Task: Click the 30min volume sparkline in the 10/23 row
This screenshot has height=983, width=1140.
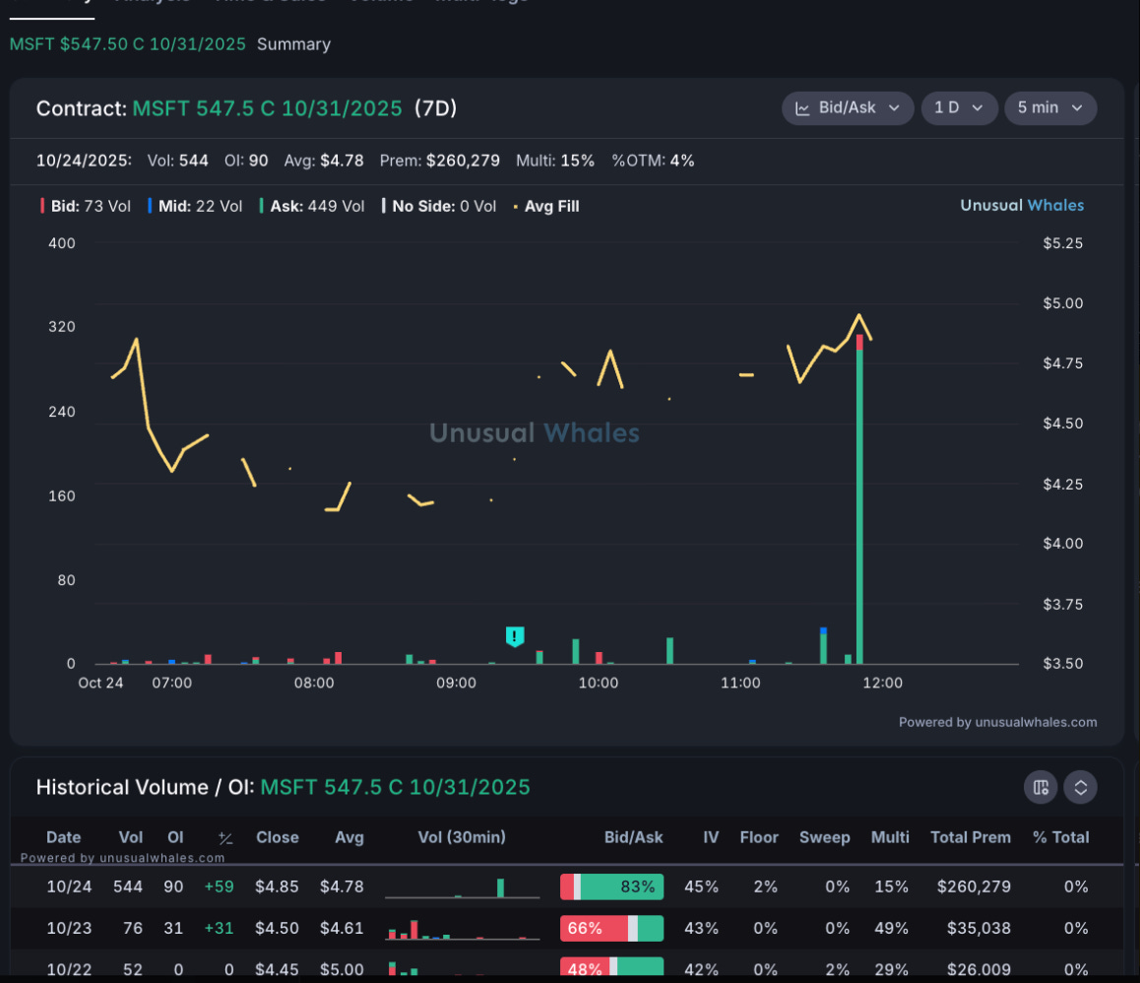Action: click(463, 929)
